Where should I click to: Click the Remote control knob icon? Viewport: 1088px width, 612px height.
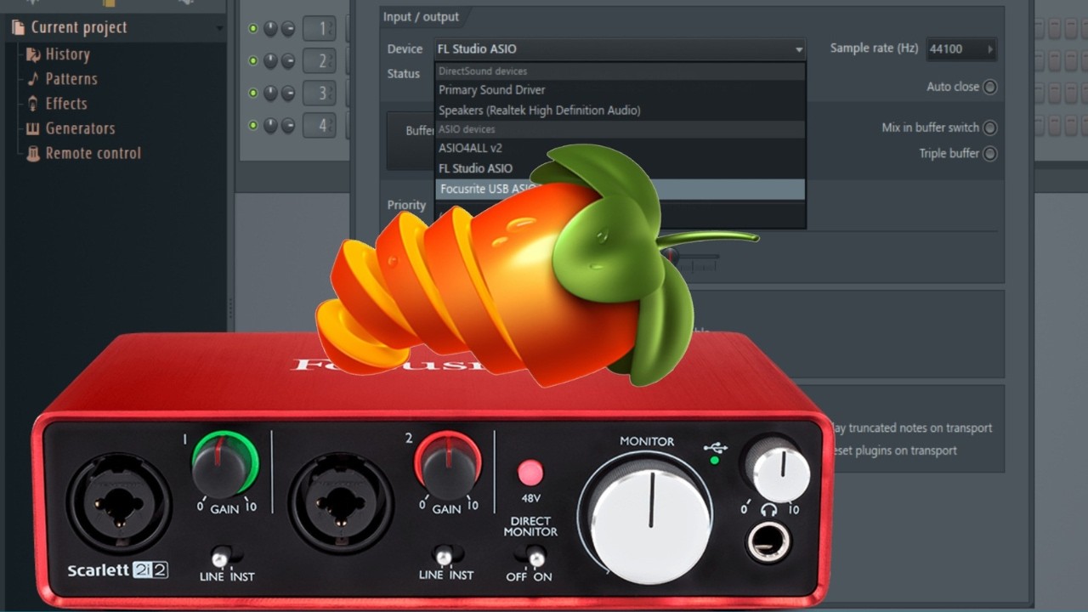point(33,153)
